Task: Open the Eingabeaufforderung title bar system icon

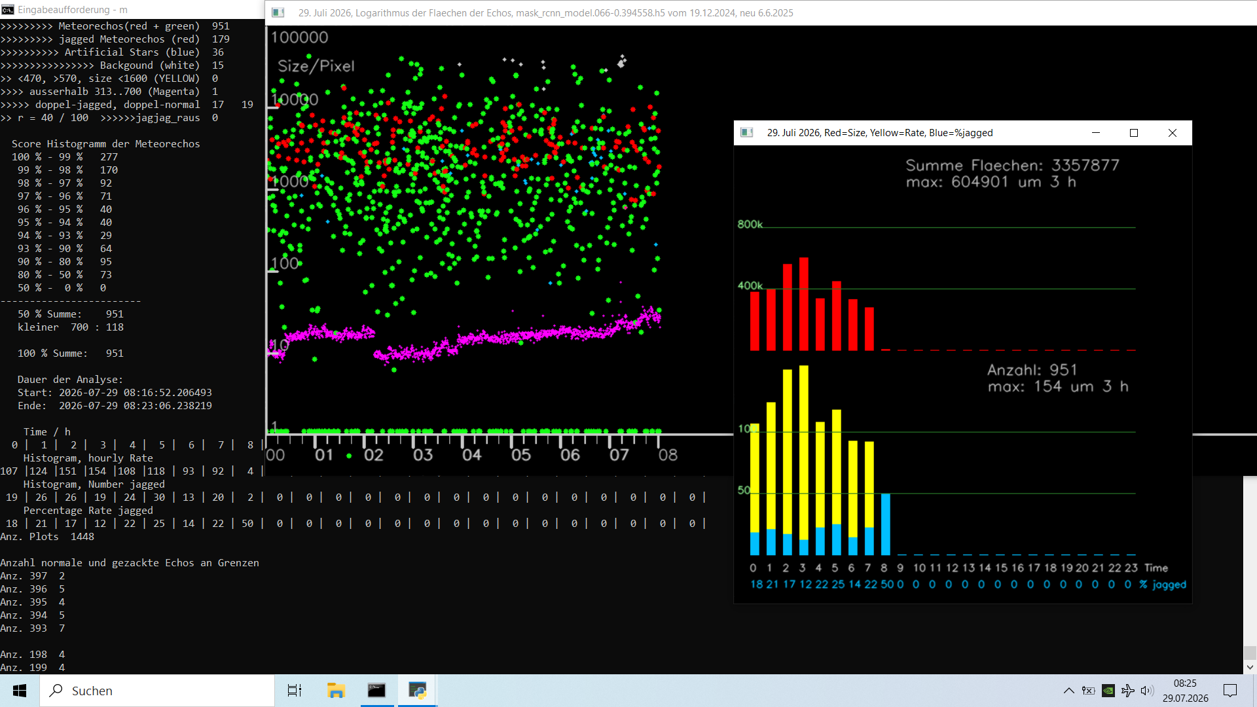Action: (7, 10)
